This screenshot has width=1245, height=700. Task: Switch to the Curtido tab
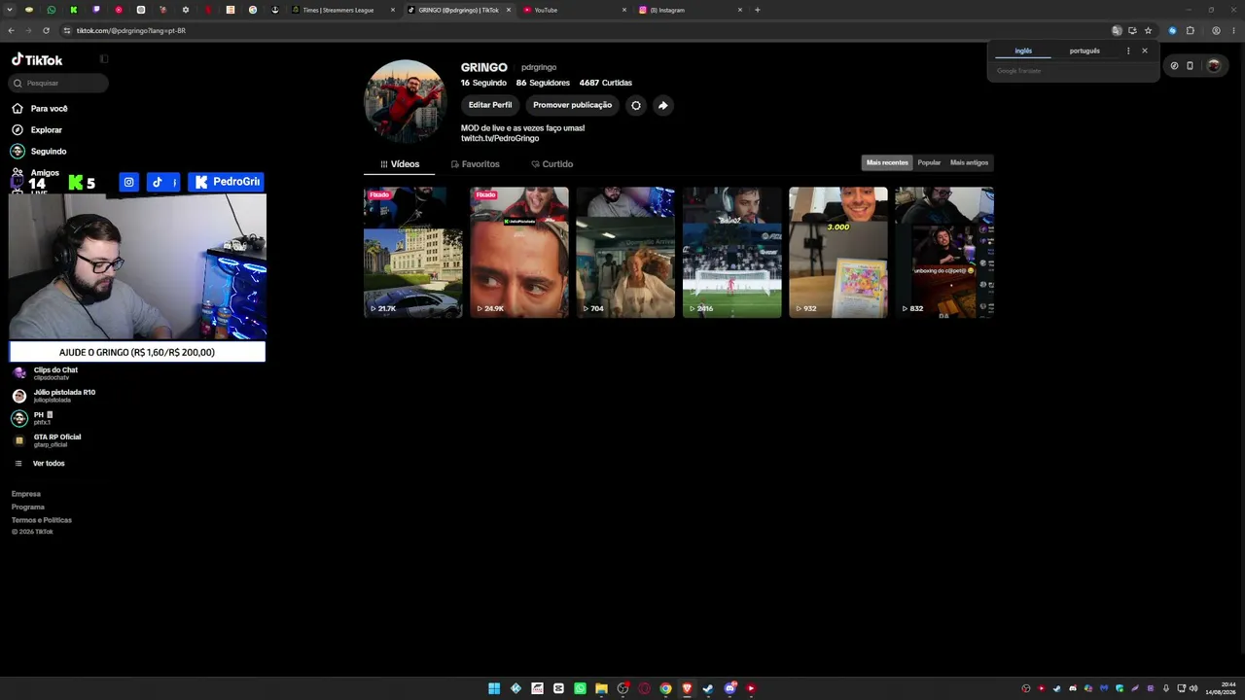point(551,164)
